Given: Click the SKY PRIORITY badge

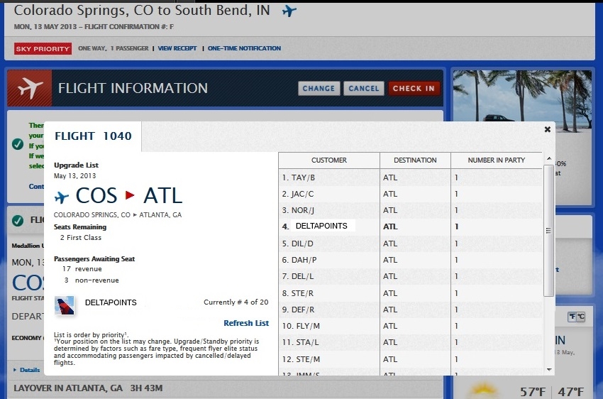Looking at the screenshot, I should (43, 48).
